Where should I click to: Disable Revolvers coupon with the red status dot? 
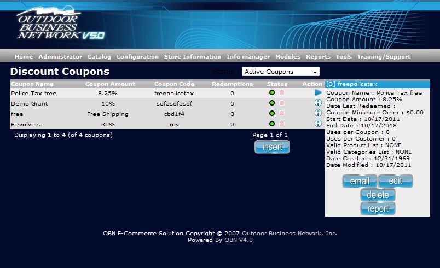(282, 124)
